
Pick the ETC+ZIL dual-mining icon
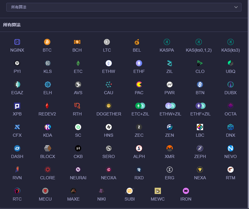click(140, 106)
